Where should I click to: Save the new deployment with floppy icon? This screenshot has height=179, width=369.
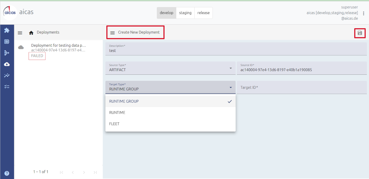coord(360,33)
